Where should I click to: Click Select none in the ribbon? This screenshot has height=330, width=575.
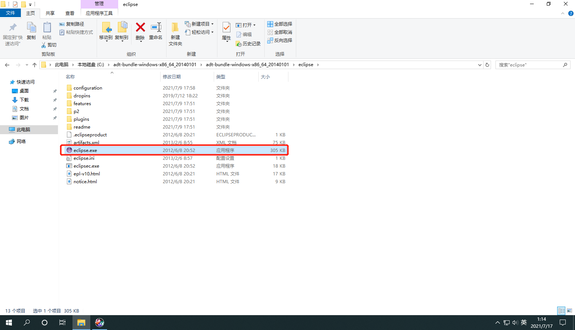pyautogui.click(x=280, y=32)
